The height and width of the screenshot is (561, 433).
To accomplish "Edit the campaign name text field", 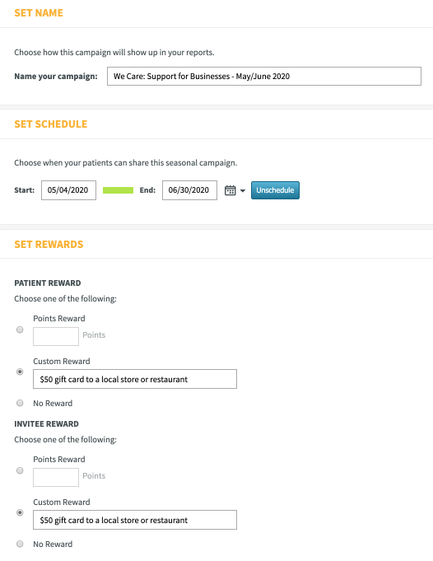I will pyautogui.click(x=264, y=77).
